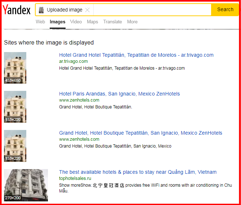Click www.zenhotels.com under Grand Hotel Boutique title

click(x=79, y=139)
